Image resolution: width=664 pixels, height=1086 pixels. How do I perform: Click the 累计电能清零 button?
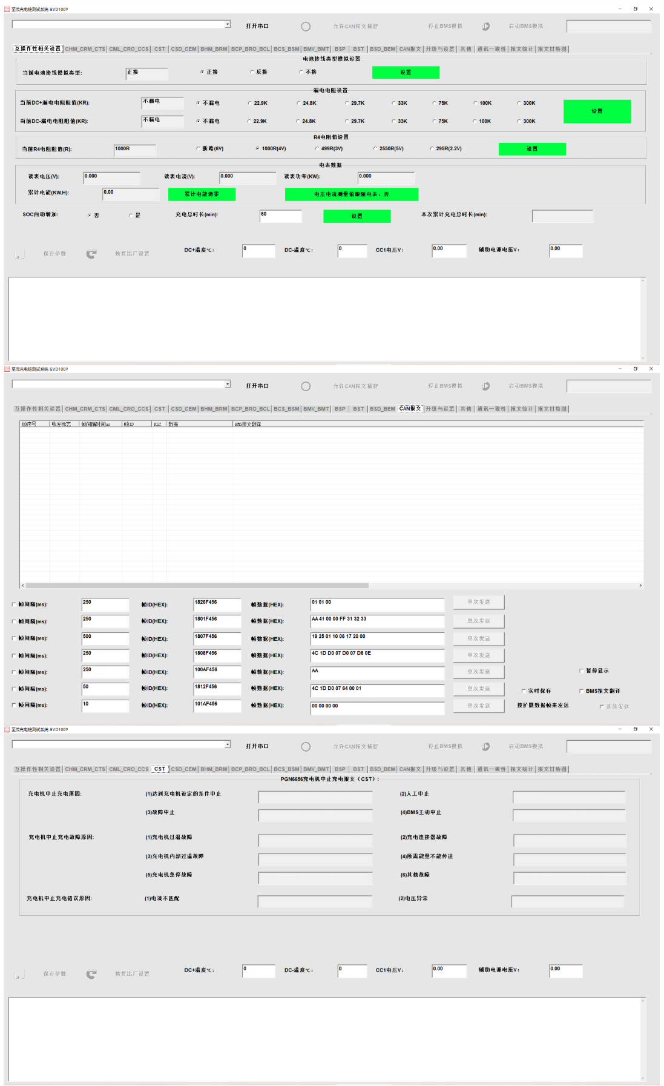pyautogui.click(x=202, y=194)
